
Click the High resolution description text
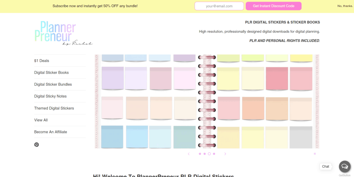[259, 31]
